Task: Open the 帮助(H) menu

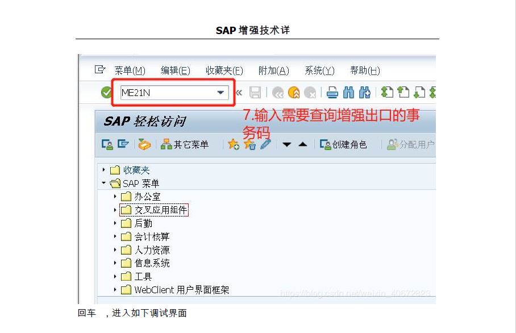Action: tap(365, 70)
